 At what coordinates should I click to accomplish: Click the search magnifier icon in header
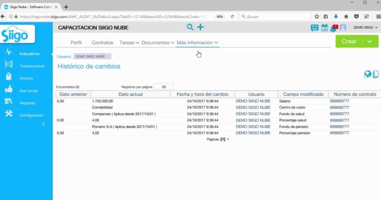pyautogui.click(x=190, y=27)
